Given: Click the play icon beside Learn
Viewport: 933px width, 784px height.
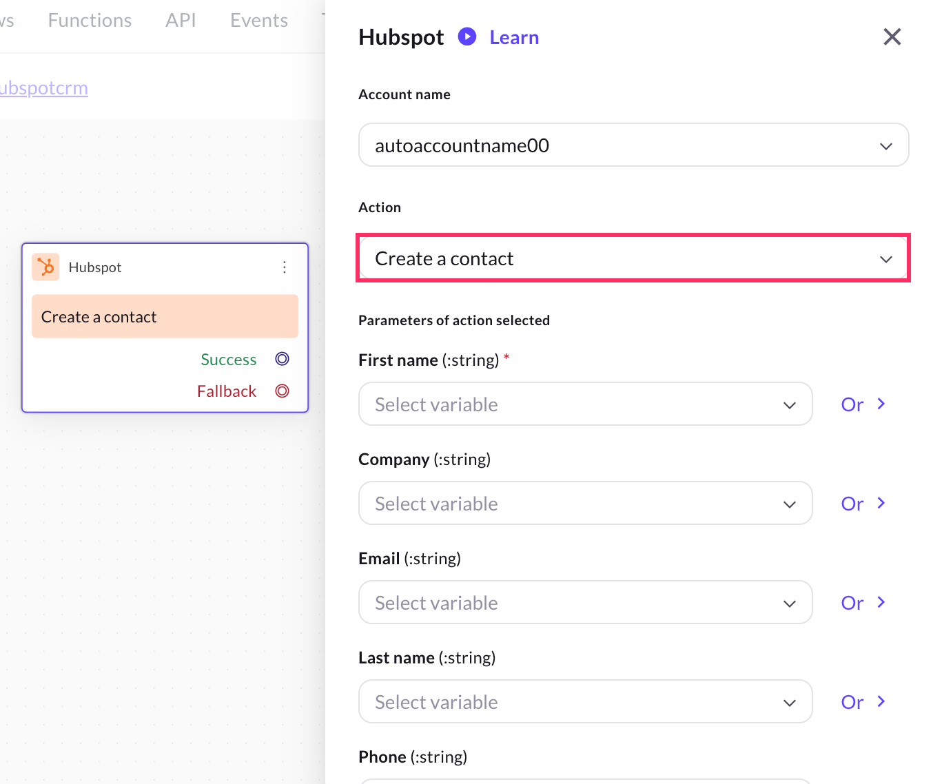Looking at the screenshot, I should coord(467,37).
